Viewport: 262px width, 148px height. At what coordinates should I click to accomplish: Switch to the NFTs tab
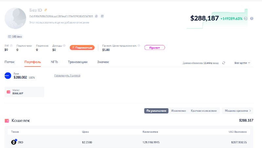point(54,62)
